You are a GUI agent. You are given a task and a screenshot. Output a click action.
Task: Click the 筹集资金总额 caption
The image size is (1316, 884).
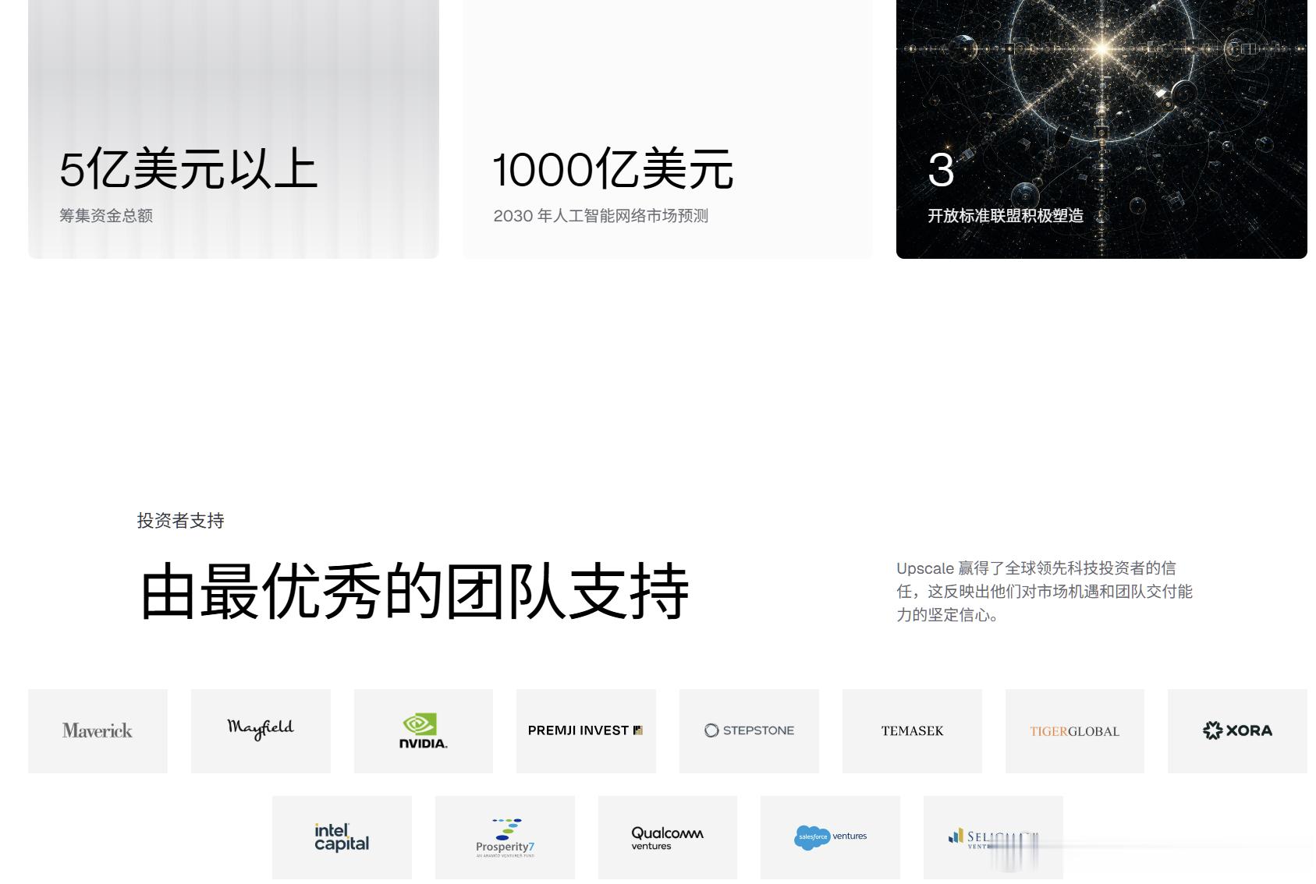pos(106,216)
